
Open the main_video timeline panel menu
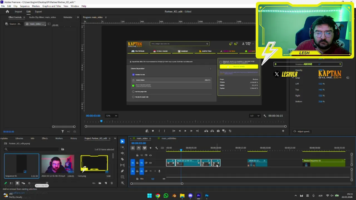[150, 138]
